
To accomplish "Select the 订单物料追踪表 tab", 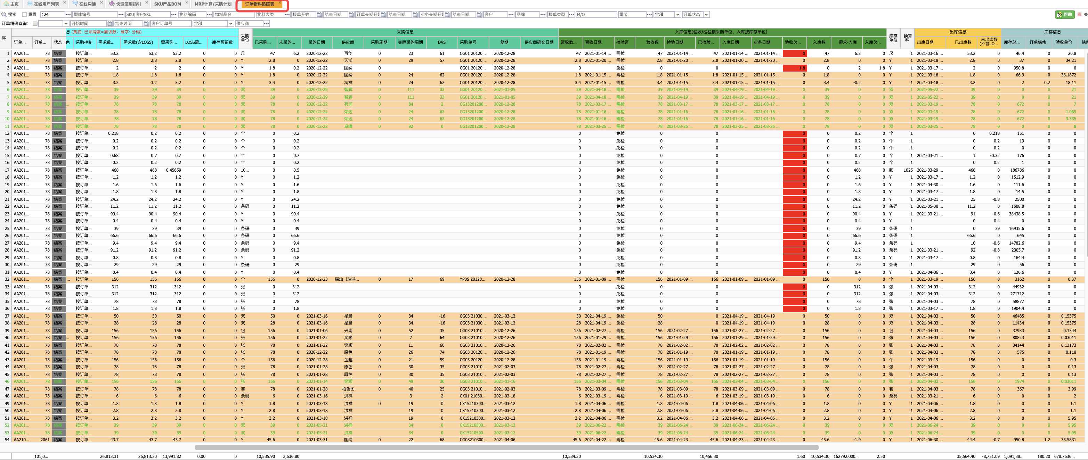I will point(259,4).
